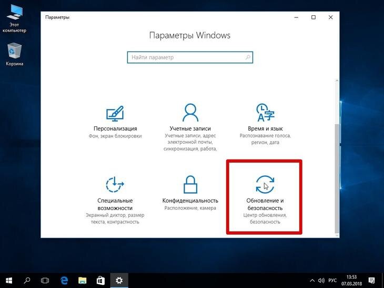Open Microsoft Store from the taskbar
The width and height of the screenshot is (384, 288).
[x=100, y=281]
